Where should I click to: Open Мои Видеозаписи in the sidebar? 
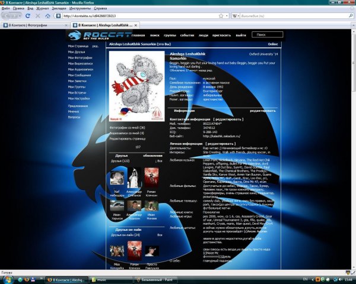(x=80, y=64)
